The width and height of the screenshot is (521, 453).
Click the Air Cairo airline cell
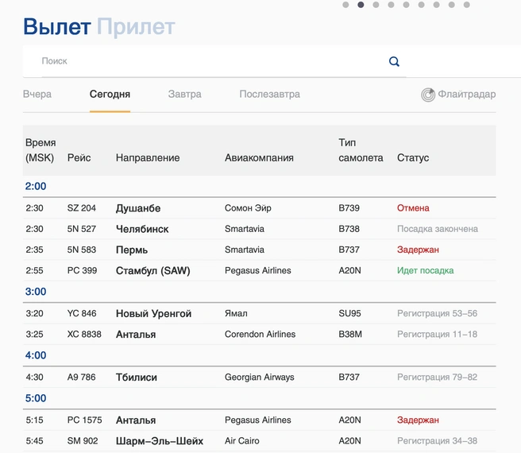pos(242,441)
